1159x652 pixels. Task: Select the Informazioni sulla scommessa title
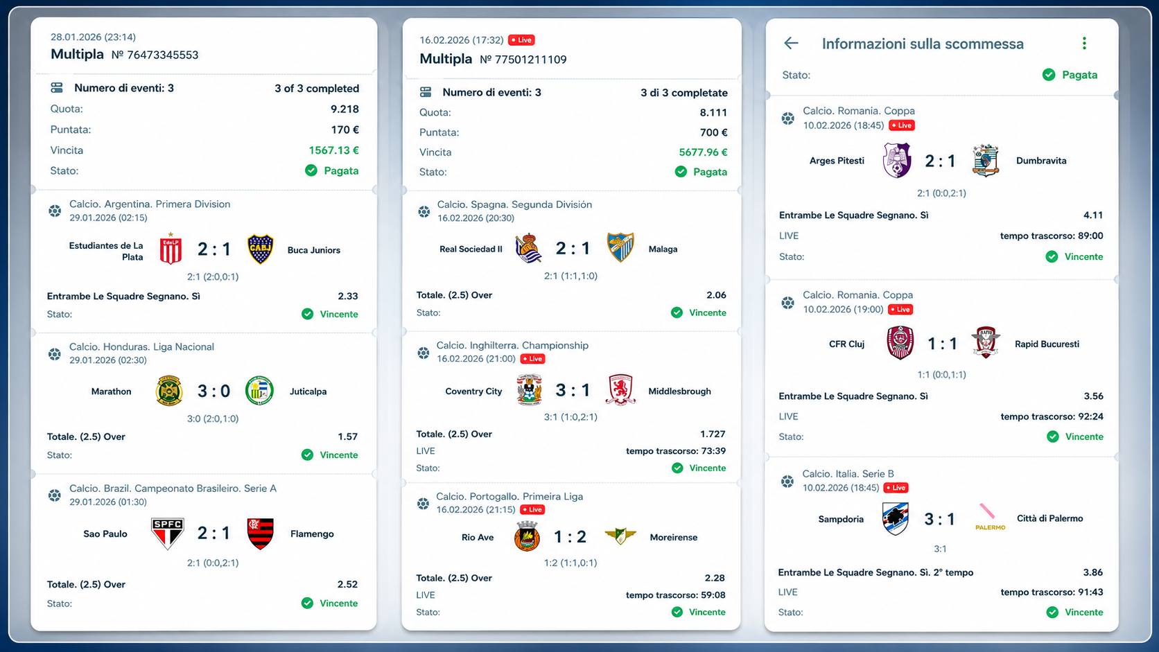pyautogui.click(x=923, y=44)
